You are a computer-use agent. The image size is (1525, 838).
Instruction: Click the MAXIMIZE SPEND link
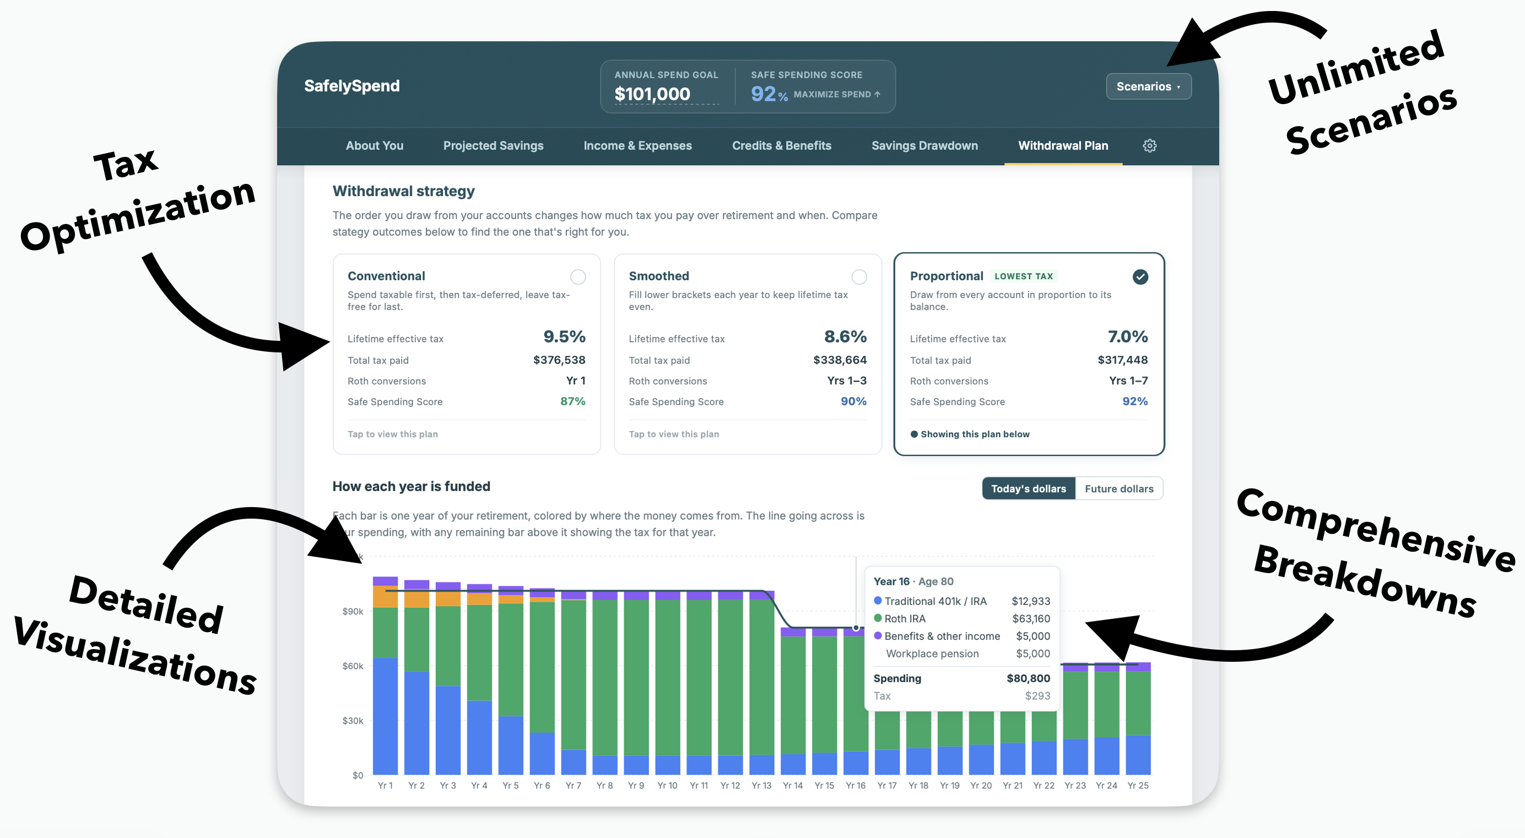click(836, 94)
